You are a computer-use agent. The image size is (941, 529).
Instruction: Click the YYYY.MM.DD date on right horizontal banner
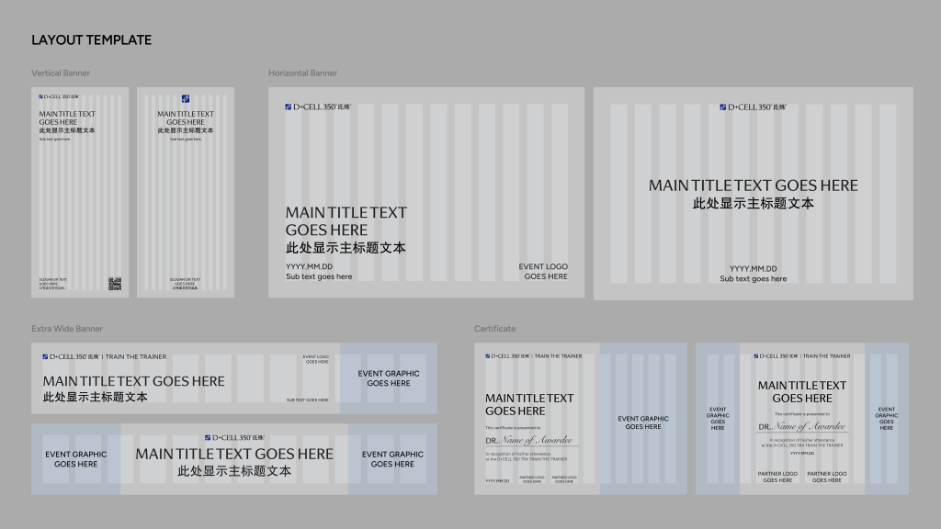(753, 268)
